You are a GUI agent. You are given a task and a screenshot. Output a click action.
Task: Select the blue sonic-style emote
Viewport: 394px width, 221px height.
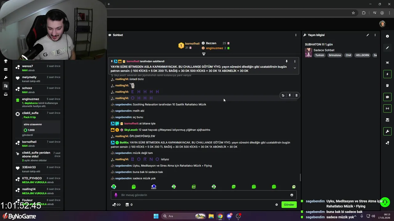154,187
